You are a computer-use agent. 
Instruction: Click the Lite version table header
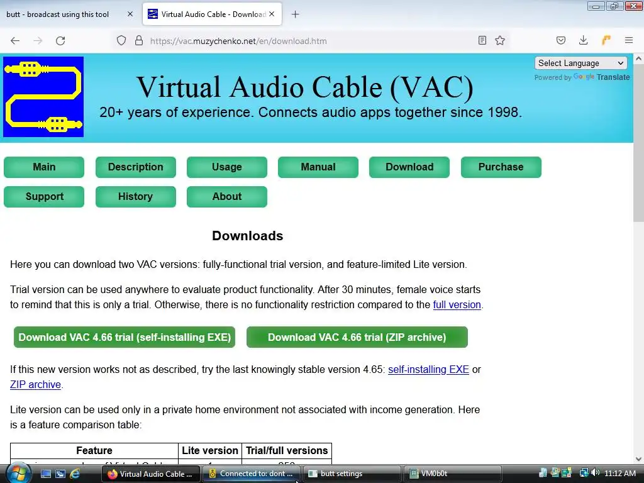tap(210, 450)
